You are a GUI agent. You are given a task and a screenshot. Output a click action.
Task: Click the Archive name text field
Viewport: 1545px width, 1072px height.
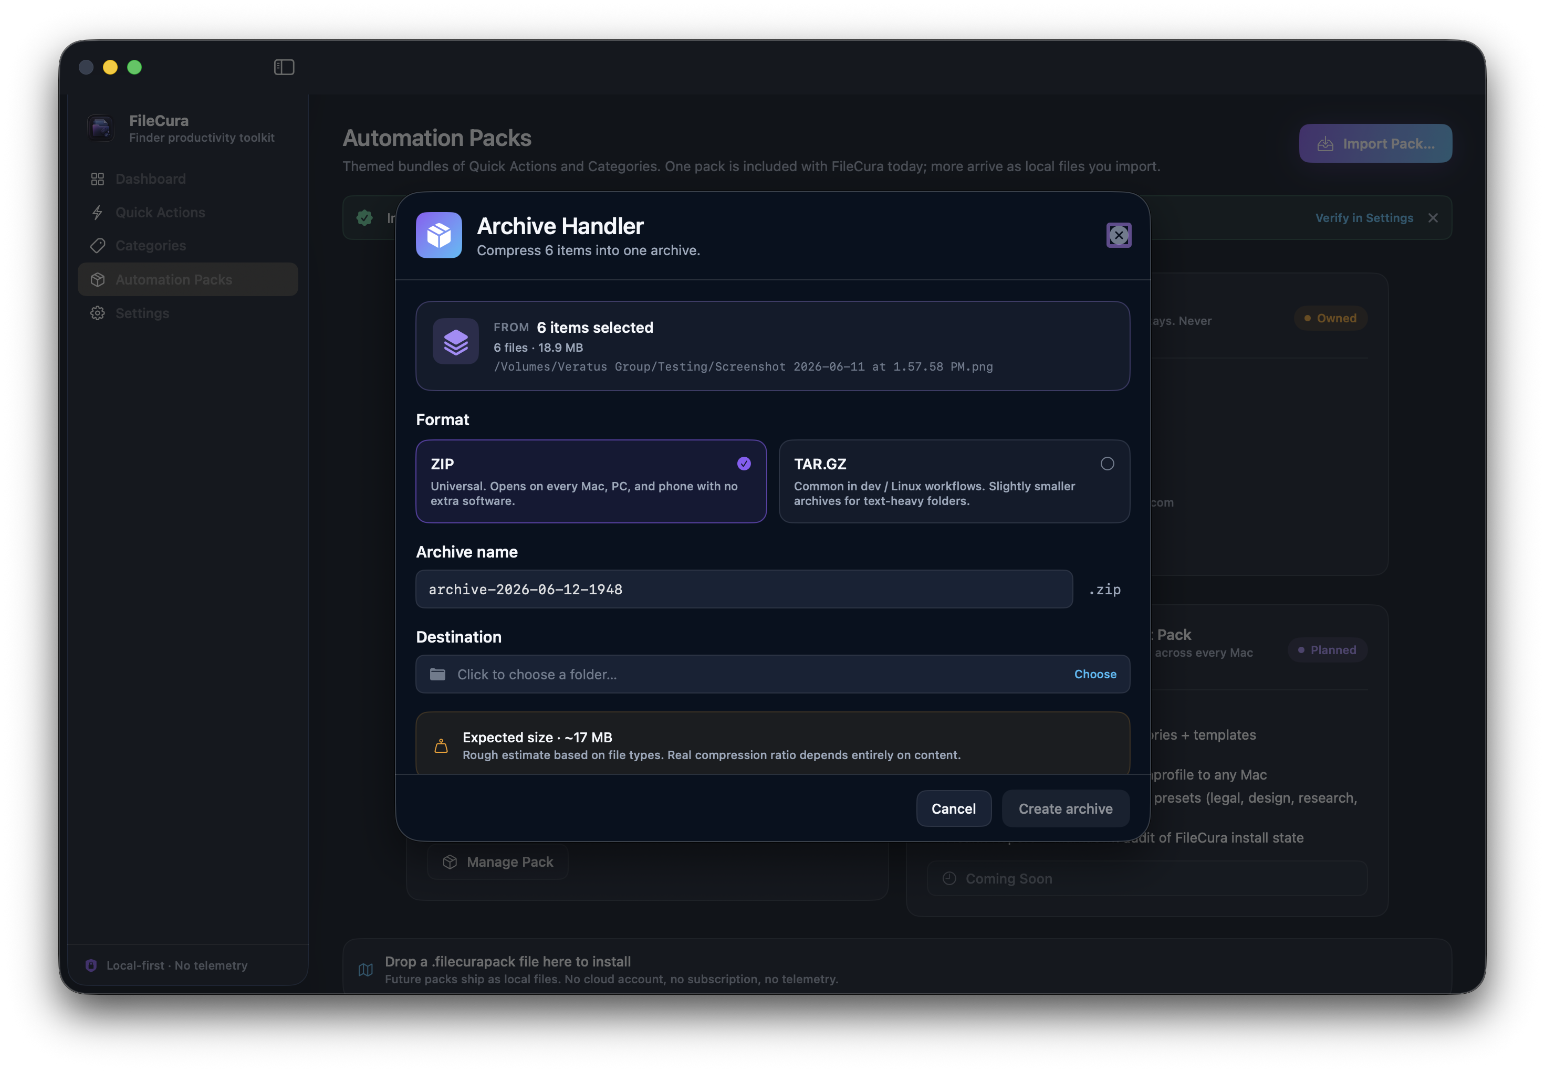(744, 589)
